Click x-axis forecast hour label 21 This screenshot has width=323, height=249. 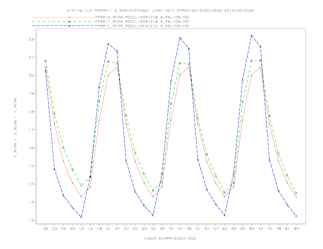(x=108, y=229)
